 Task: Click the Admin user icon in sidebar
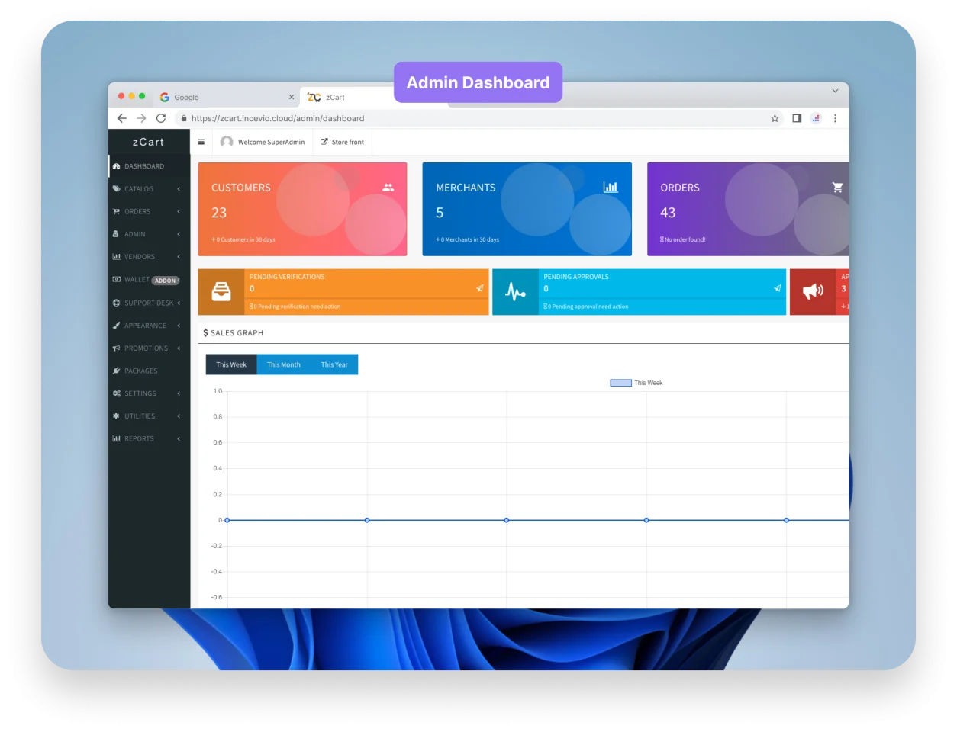(116, 234)
